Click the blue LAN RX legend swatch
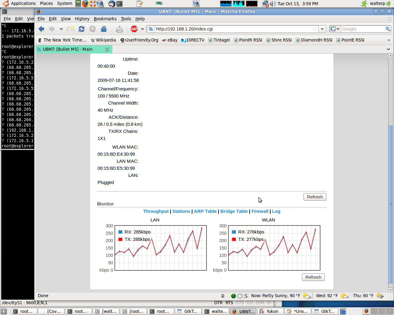This screenshot has height=315, width=394. click(x=120, y=232)
